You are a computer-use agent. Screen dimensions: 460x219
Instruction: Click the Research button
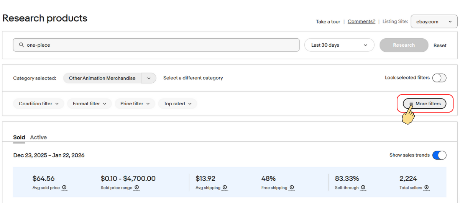pos(404,45)
